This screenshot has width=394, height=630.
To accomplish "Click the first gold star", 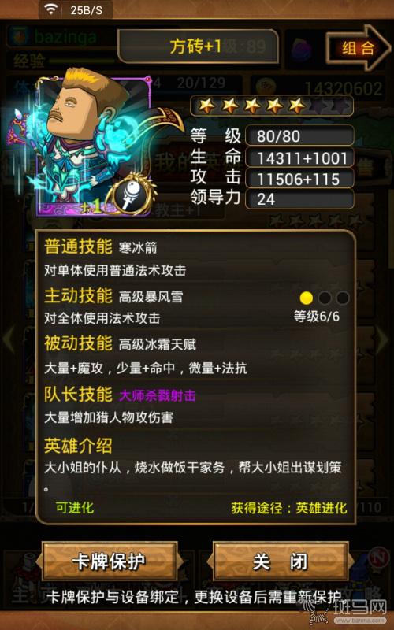I will [207, 106].
